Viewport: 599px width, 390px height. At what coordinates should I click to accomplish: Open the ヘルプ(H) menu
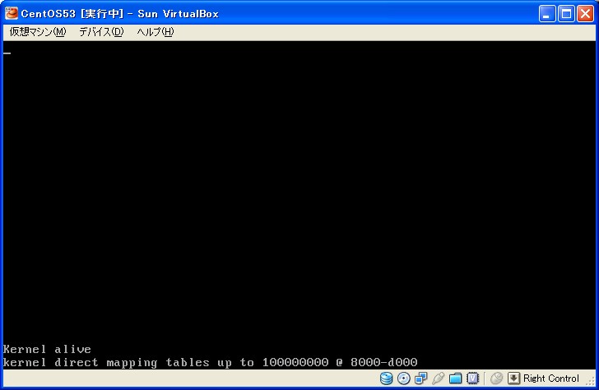(x=156, y=32)
